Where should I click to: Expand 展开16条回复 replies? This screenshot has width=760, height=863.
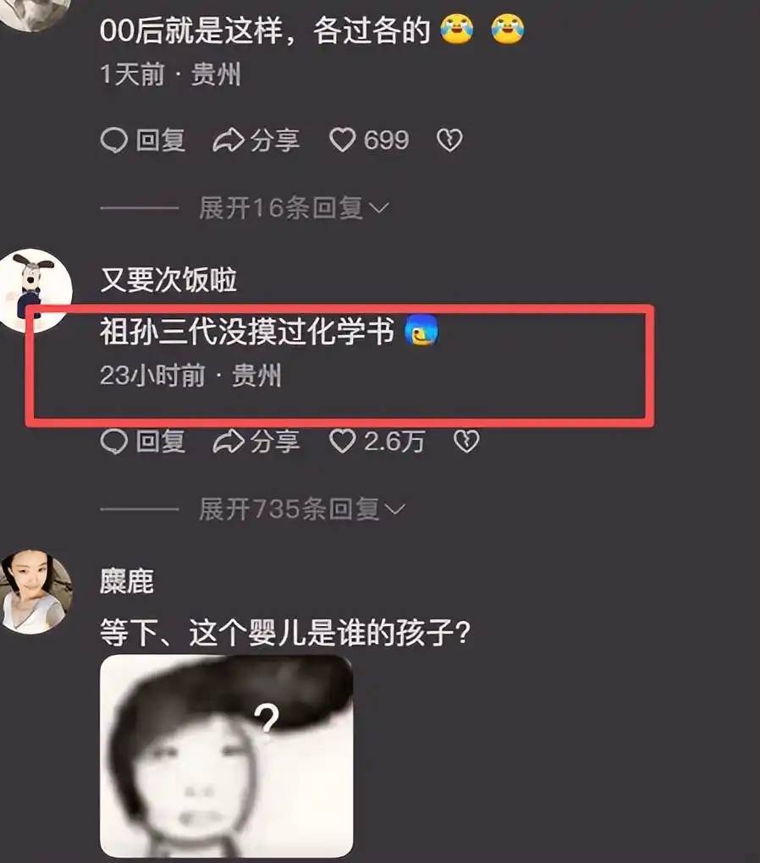click(x=294, y=208)
